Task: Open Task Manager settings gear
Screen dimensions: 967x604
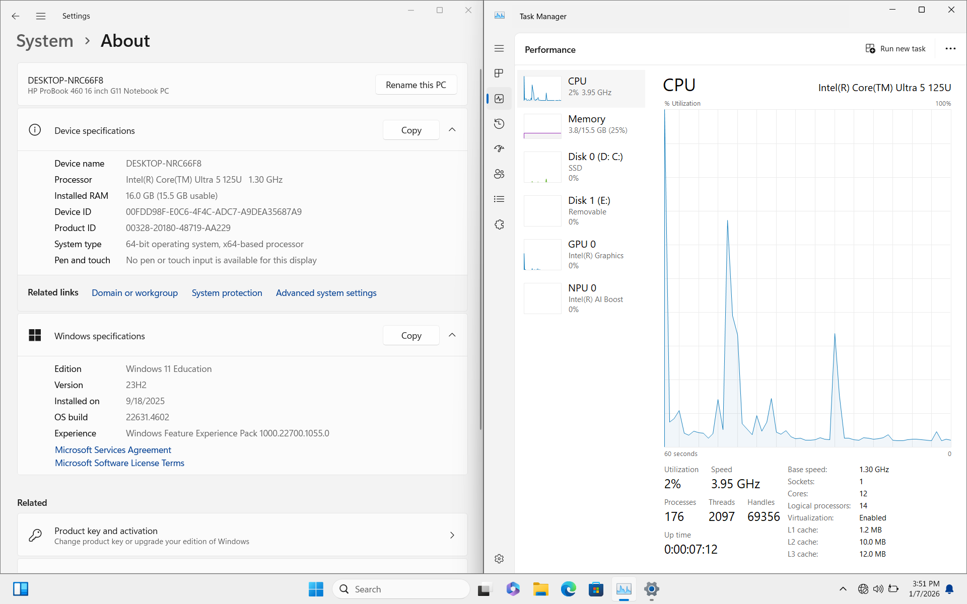Action: (499, 559)
